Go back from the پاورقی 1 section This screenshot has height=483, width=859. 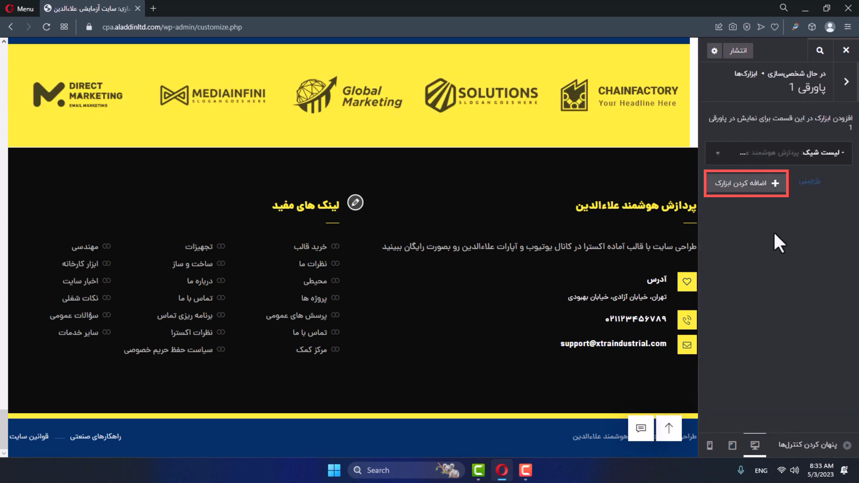click(x=846, y=81)
